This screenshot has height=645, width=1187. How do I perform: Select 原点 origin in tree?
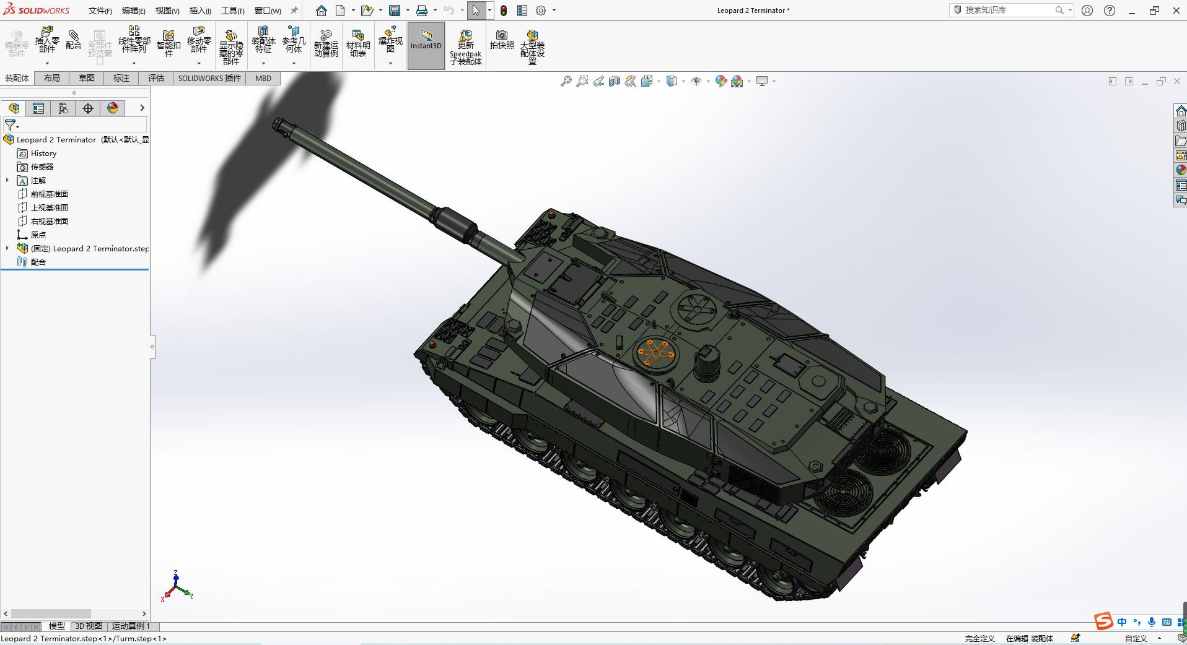pyautogui.click(x=38, y=235)
